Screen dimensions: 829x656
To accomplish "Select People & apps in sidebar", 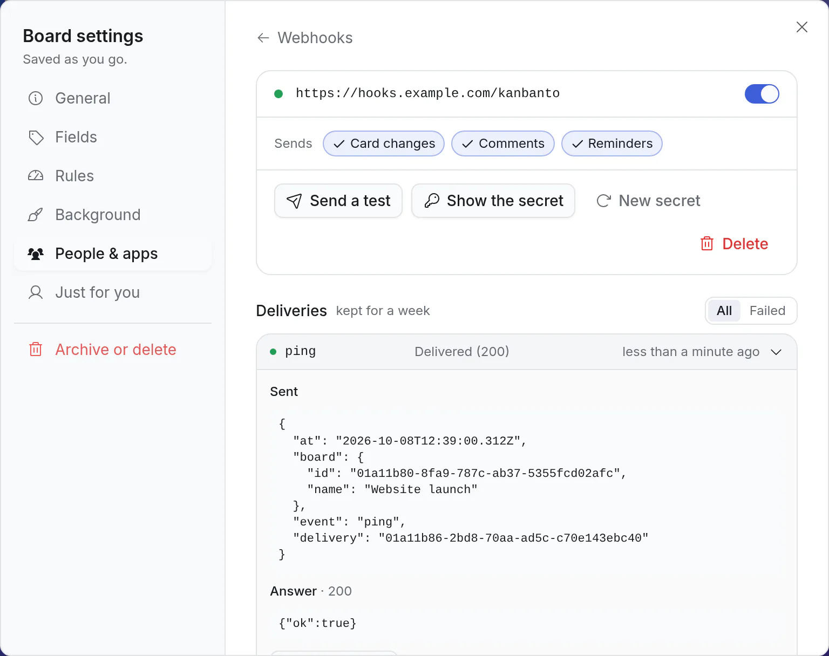I will coord(113,254).
